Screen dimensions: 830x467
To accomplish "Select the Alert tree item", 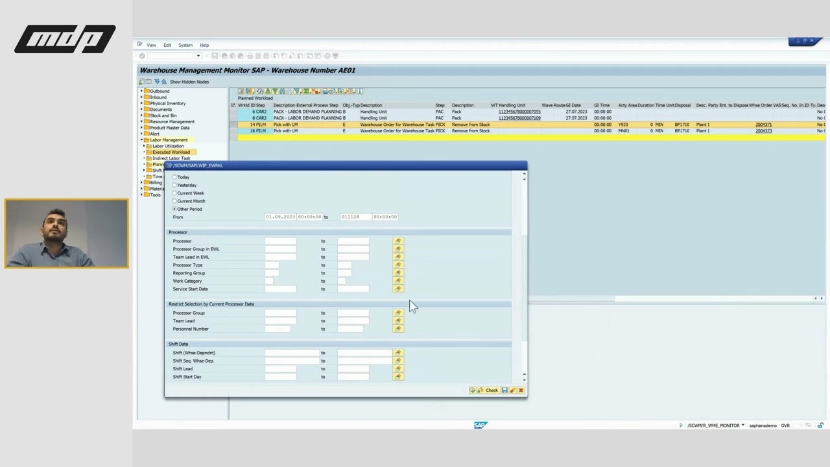I will pos(155,134).
